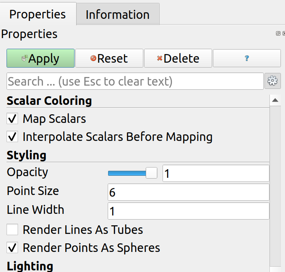
Task: Collapse the Scalar Coloring section header
Action: 49,101
